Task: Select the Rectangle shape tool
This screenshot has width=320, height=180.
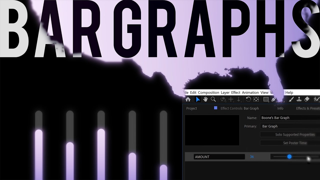Action: 266,99
